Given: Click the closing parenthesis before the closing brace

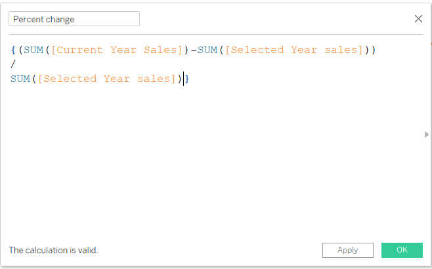Looking at the screenshot, I should (x=179, y=79).
